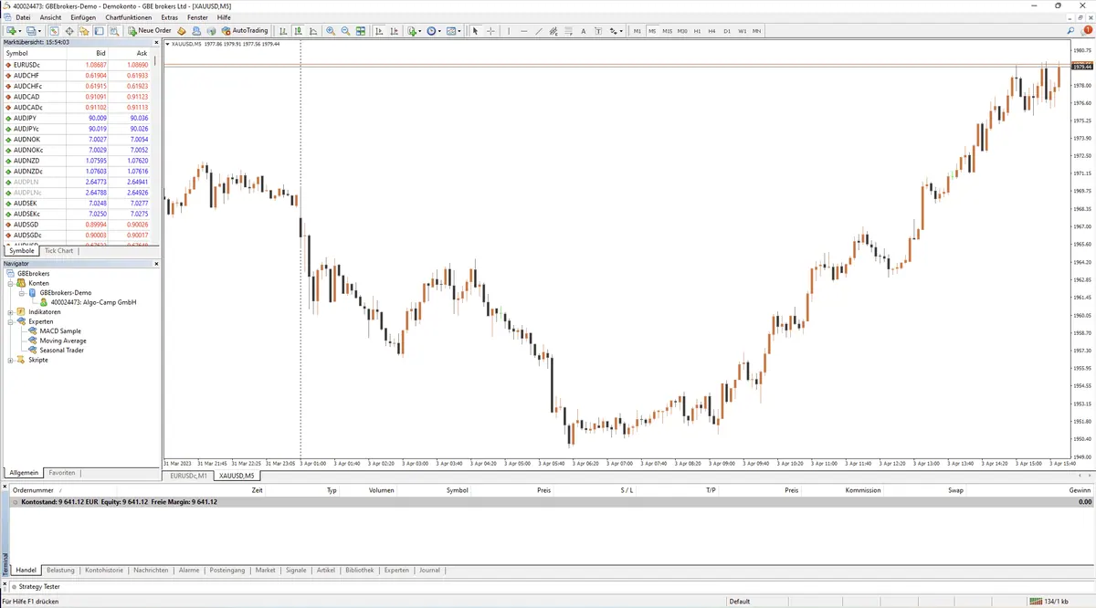Open the indicators list dropdown

pyautogui.click(x=420, y=30)
